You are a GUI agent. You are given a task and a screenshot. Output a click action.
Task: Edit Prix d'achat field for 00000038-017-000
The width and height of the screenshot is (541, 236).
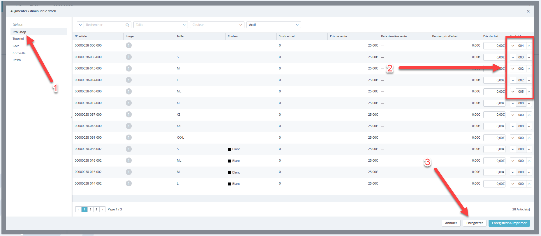494,103
